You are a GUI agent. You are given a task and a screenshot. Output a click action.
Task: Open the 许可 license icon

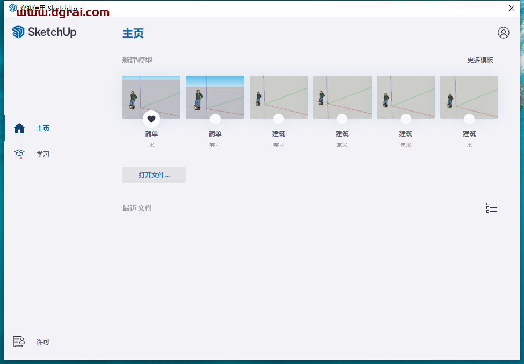pos(19,341)
